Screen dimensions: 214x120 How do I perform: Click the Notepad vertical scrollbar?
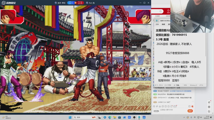(206, 45)
